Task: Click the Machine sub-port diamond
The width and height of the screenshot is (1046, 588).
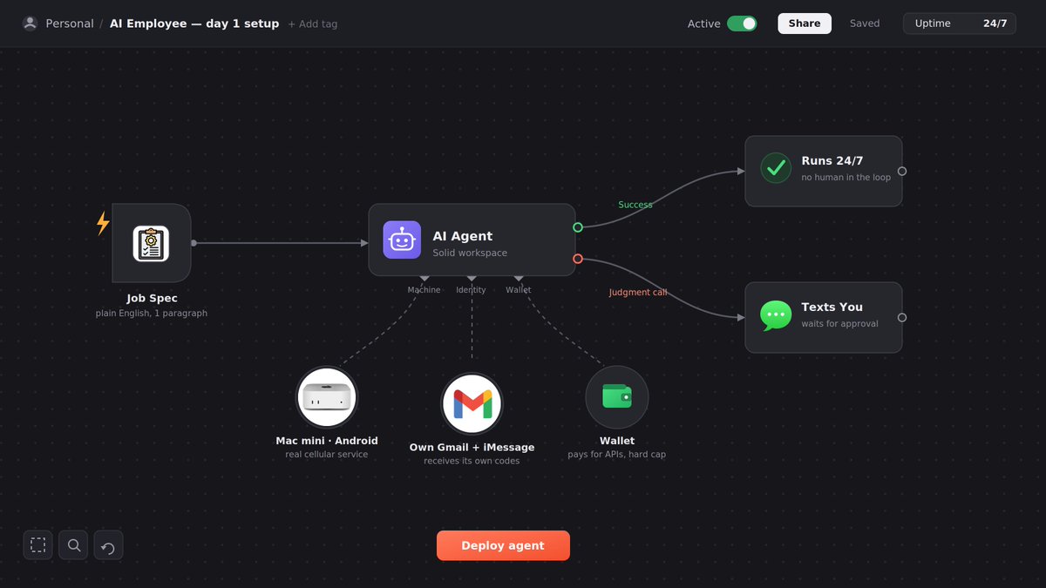Action: click(425, 279)
